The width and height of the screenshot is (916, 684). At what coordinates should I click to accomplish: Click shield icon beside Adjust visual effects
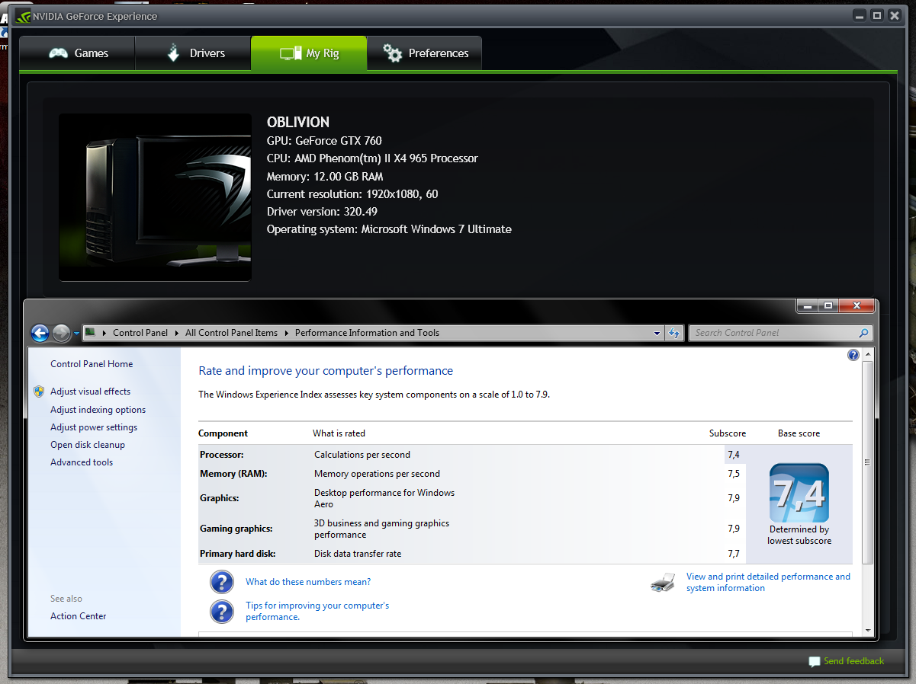click(x=39, y=392)
